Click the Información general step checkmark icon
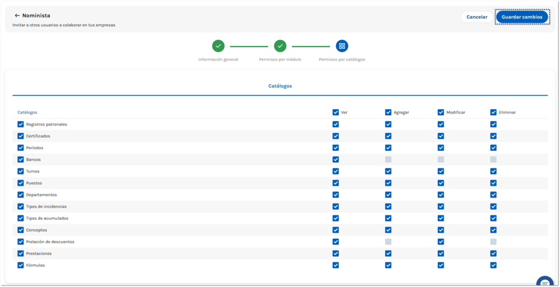 tap(218, 46)
